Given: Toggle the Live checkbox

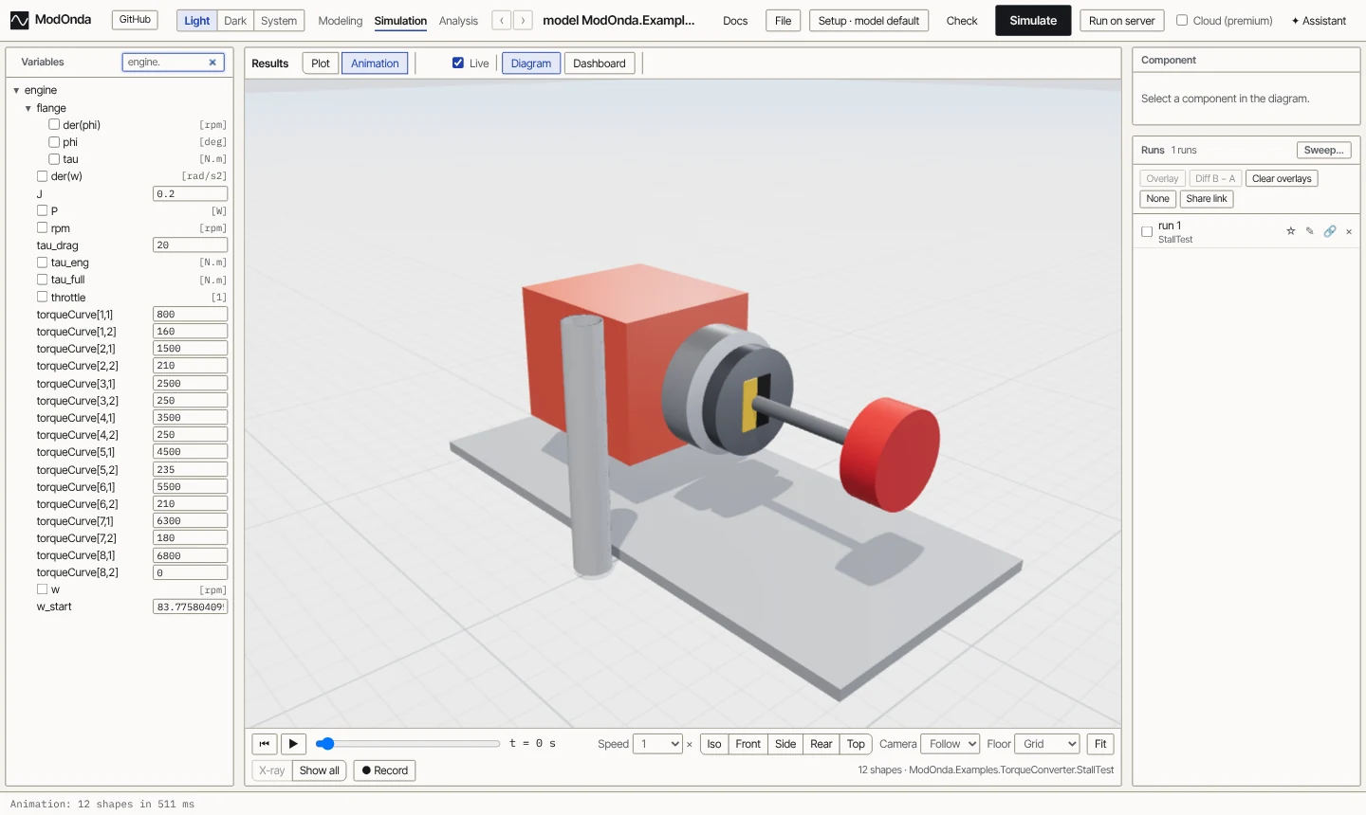Looking at the screenshot, I should point(458,63).
